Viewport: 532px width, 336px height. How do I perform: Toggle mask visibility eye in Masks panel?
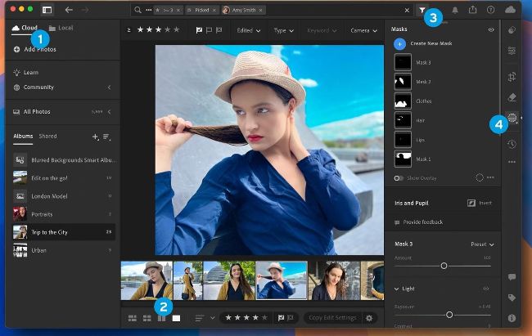pyautogui.click(x=491, y=29)
